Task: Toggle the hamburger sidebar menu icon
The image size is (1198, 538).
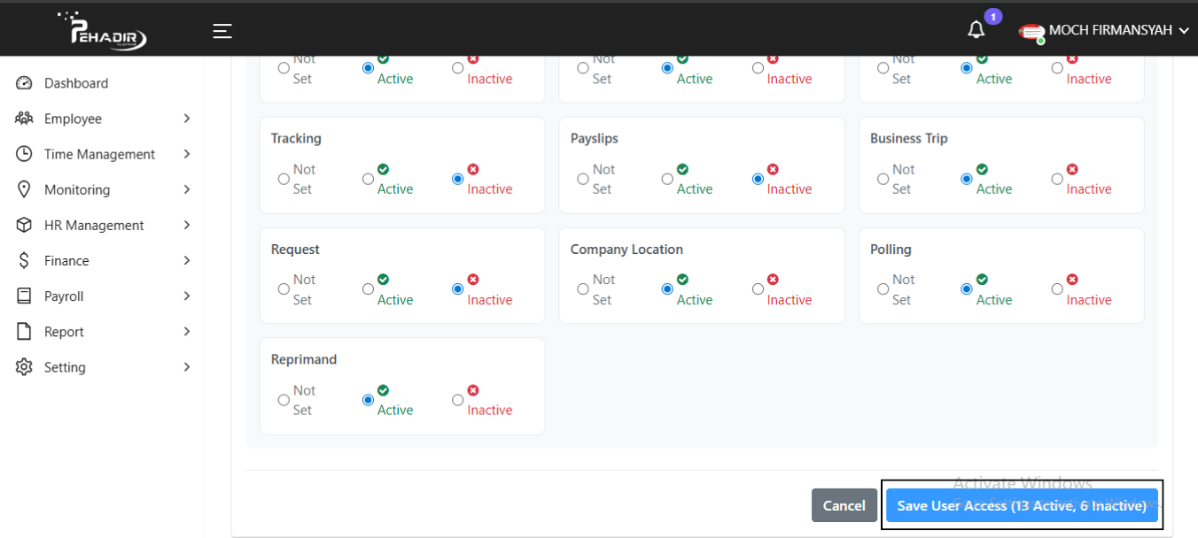Action: pos(222,31)
